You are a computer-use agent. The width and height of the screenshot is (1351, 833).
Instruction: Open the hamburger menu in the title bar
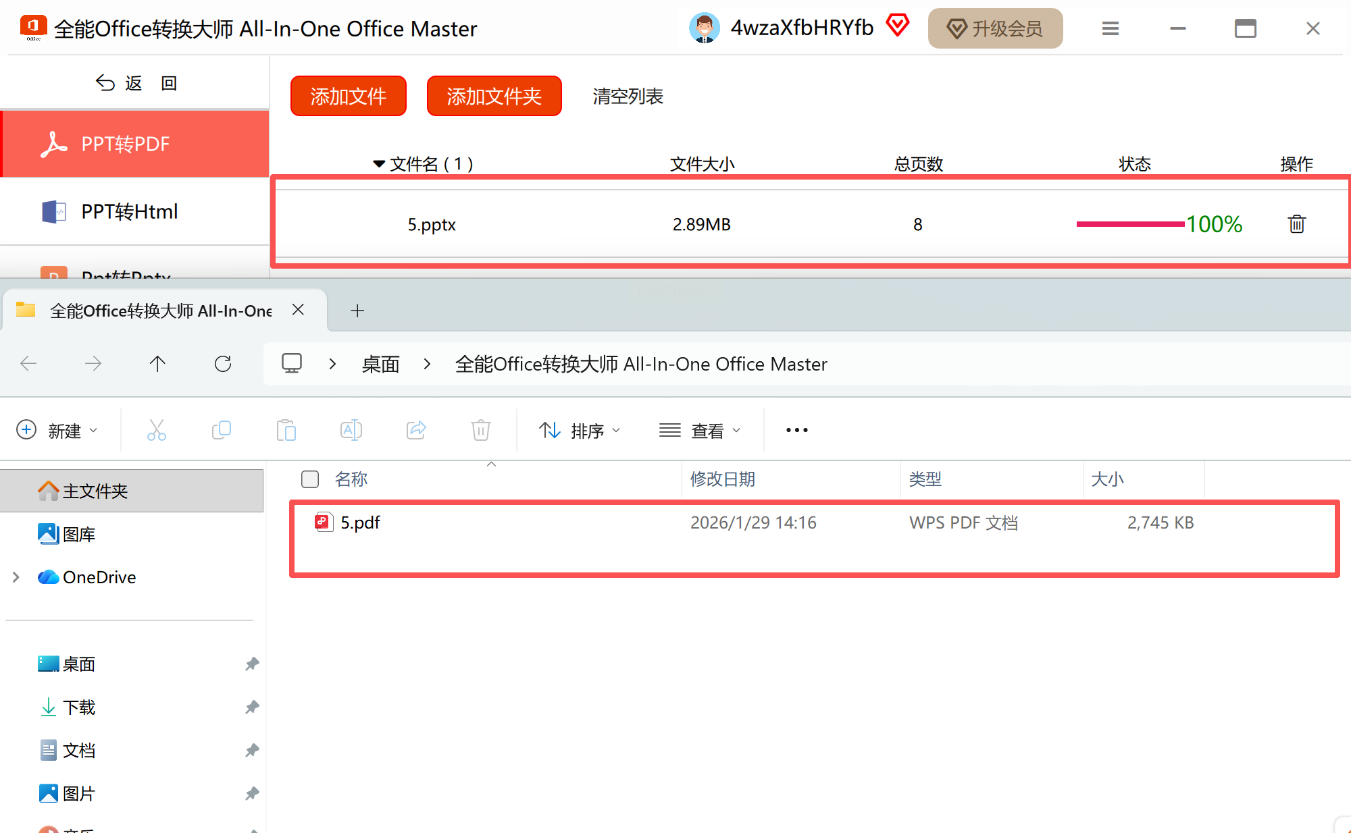pyautogui.click(x=1110, y=28)
